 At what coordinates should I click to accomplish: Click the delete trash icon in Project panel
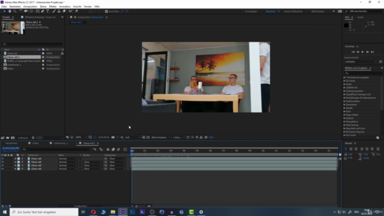pyautogui.click(x=33, y=138)
